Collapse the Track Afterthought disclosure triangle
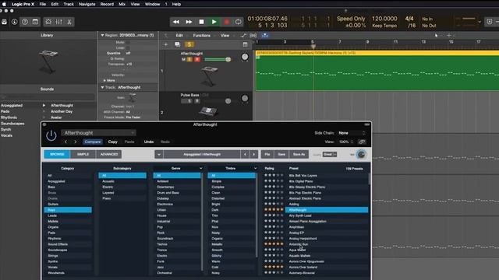499x280 pixels. (x=102, y=87)
